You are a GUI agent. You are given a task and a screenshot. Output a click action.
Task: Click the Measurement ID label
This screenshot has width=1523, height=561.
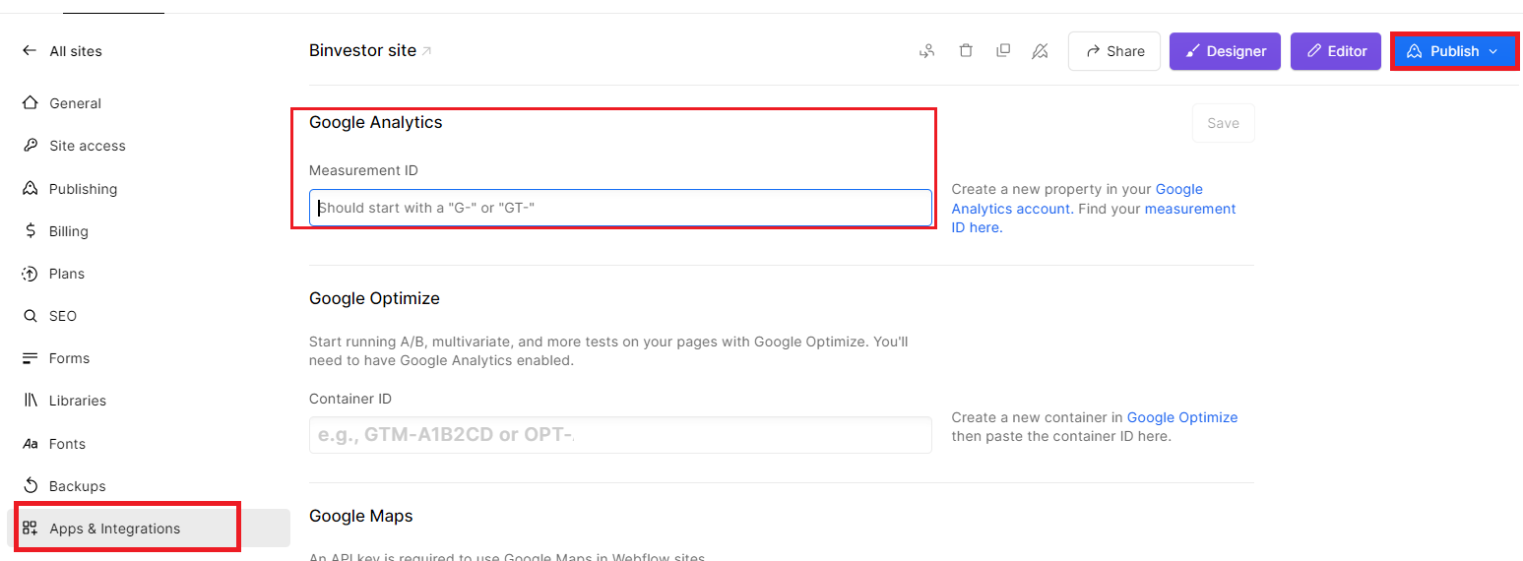pos(363,170)
